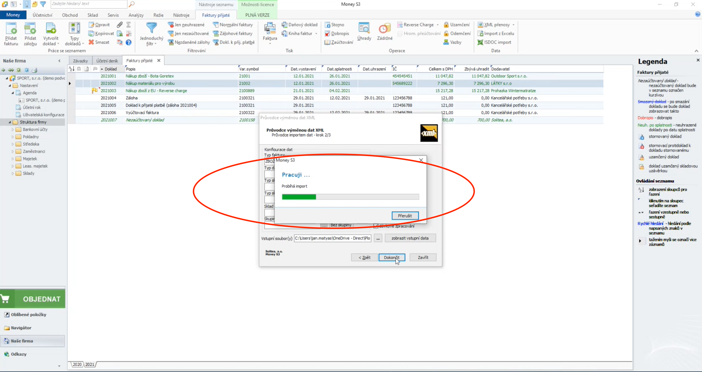702x372 pixels.
Task: Toggle the Zálohové faktury filter
Action: [233, 33]
